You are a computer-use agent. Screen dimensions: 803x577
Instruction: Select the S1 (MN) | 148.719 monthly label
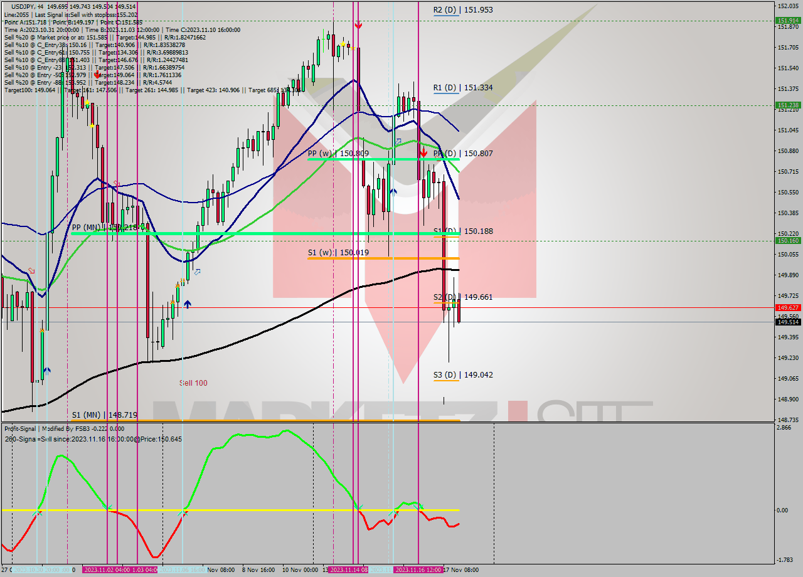coord(104,415)
